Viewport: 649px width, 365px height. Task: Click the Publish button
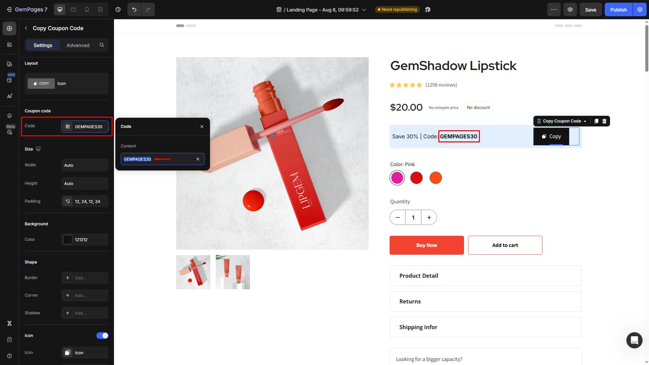pos(619,10)
